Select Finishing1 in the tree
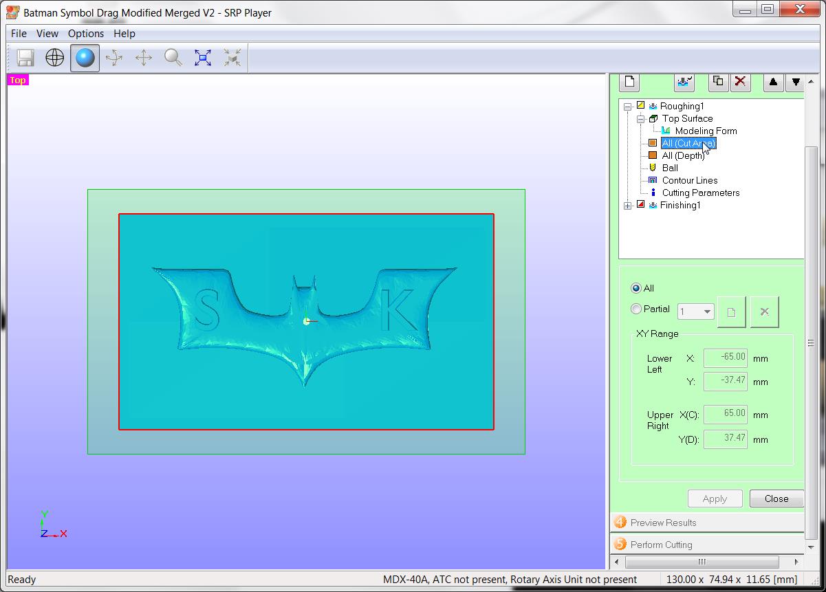Screen dimensions: 826x592 pos(680,205)
